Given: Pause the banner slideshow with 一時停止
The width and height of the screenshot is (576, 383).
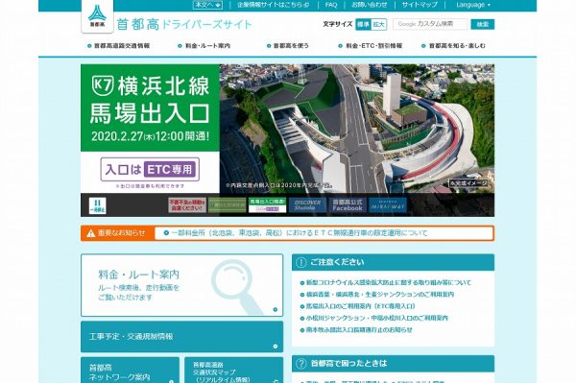Looking at the screenshot, I should (97, 205).
